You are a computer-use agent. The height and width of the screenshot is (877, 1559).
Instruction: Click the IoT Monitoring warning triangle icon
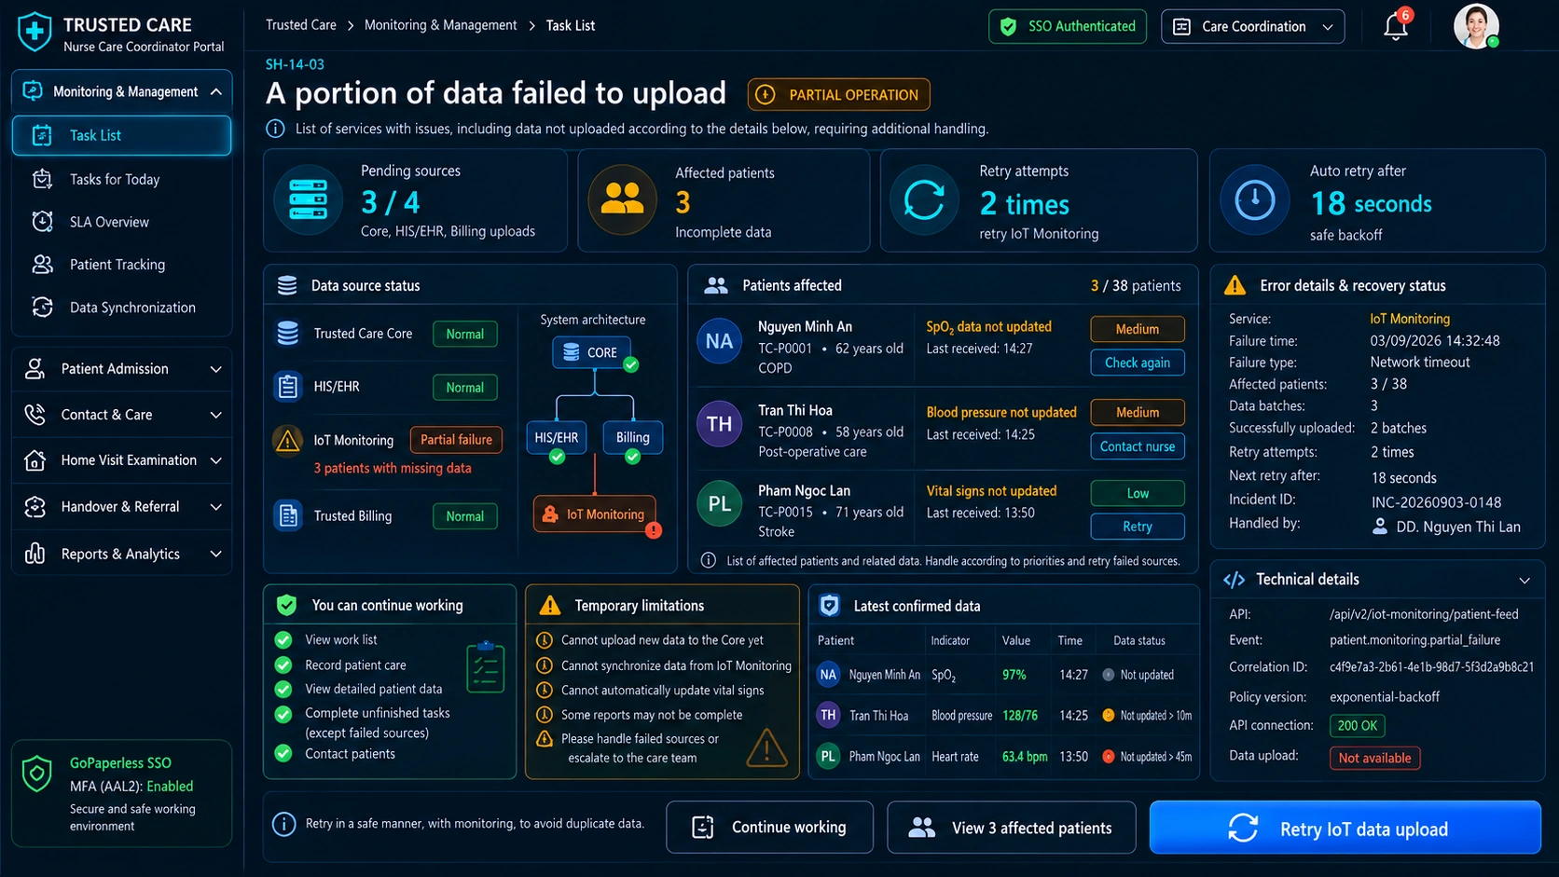(x=288, y=440)
